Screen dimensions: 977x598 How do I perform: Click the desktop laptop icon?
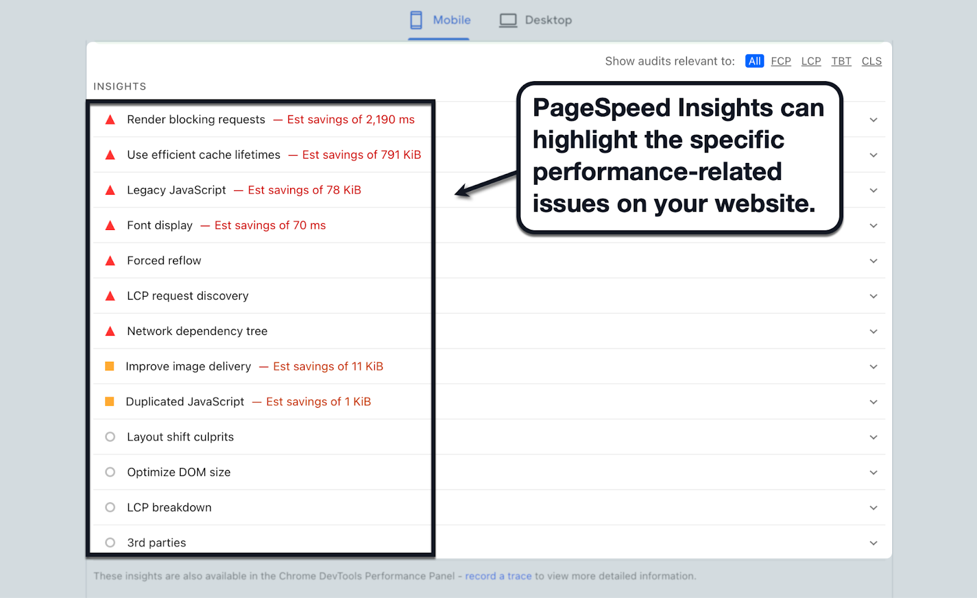tap(508, 20)
